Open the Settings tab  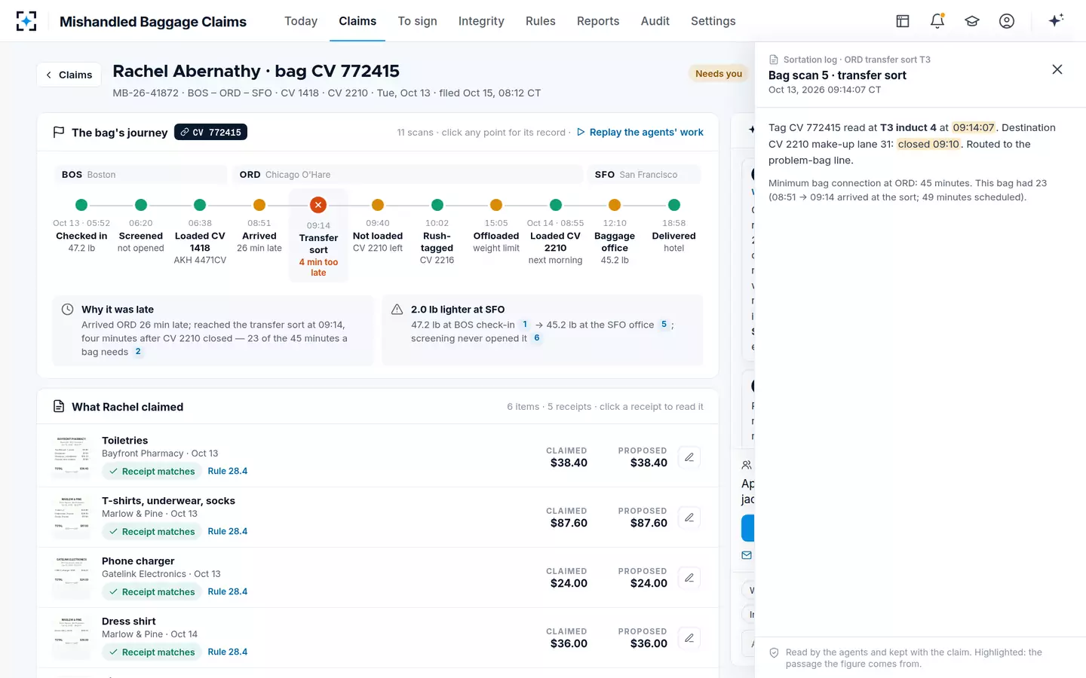[x=713, y=21]
